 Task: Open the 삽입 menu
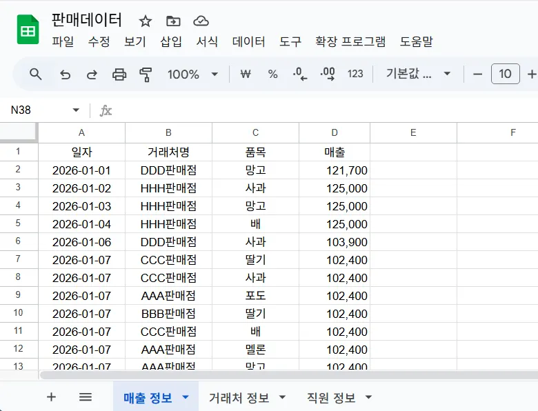(x=171, y=42)
